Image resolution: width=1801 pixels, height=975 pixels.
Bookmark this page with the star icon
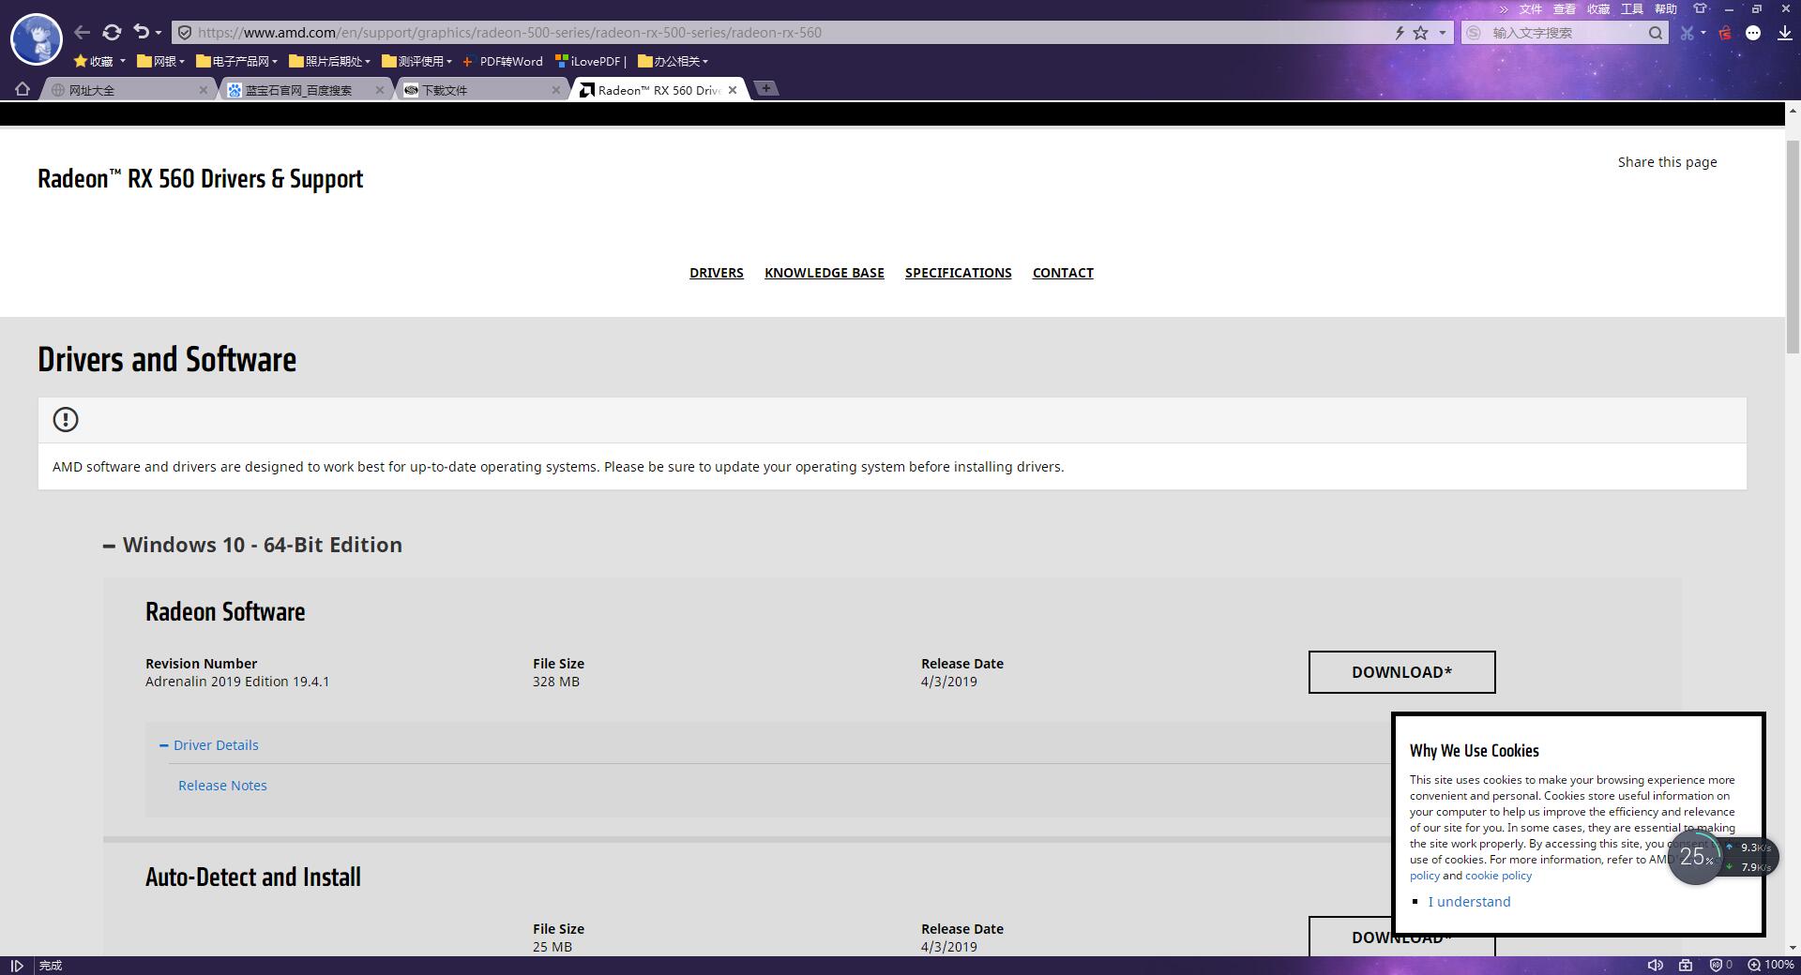(1421, 33)
